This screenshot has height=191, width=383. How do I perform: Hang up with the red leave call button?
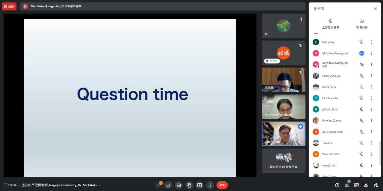click(x=222, y=185)
